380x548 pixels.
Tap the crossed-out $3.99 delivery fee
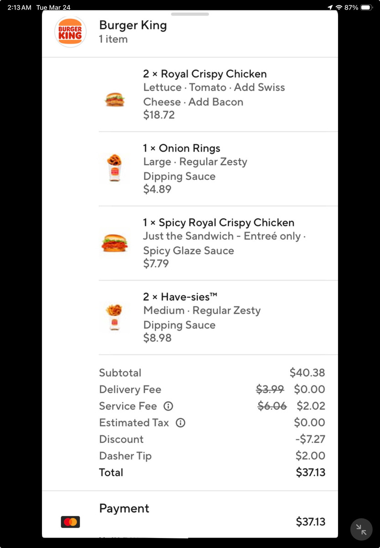270,390
